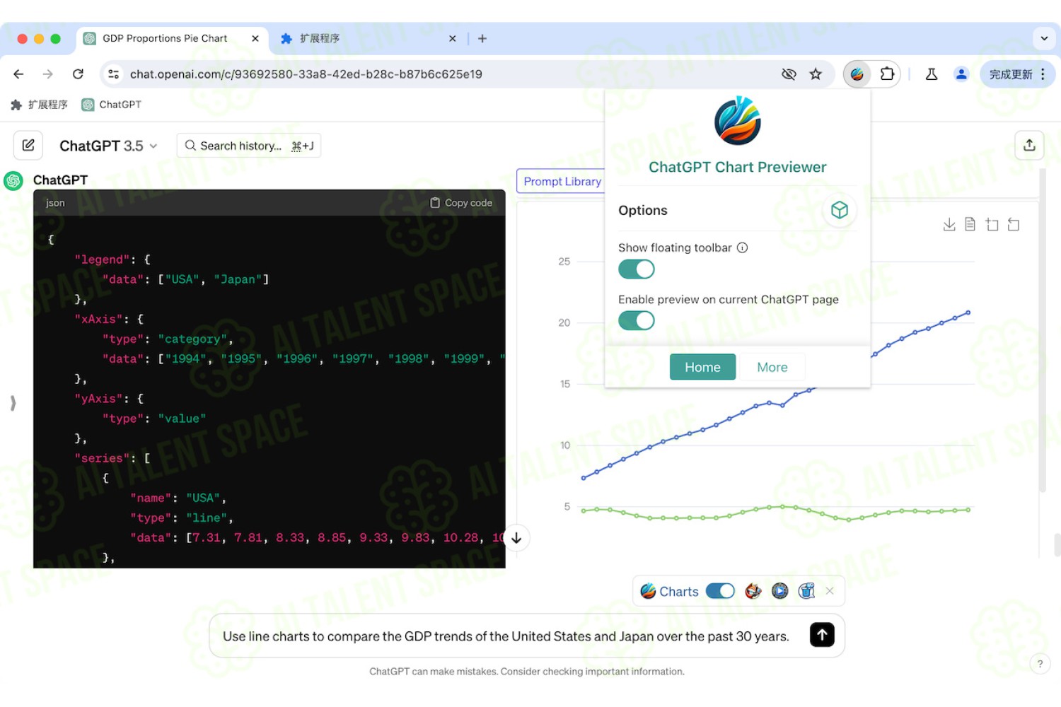The width and height of the screenshot is (1061, 707).
Task: Click the 完成更新 update button
Action: [x=1017, y=74]
